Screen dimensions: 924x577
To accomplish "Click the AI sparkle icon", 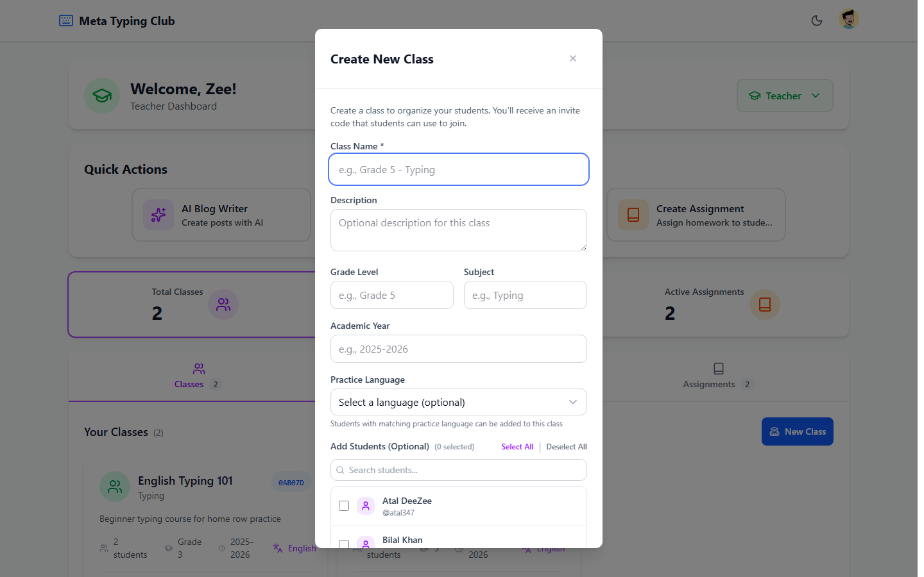I will [158, 215].
